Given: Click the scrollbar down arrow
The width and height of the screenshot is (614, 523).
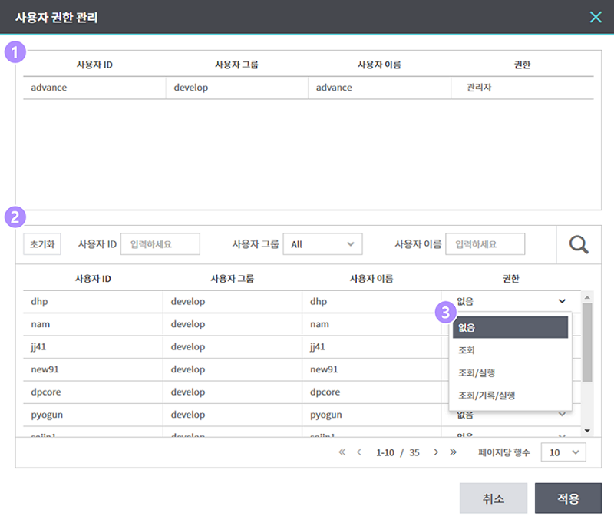Looking at the screenshot, I should pyautogui.click(x=587, y=431).
